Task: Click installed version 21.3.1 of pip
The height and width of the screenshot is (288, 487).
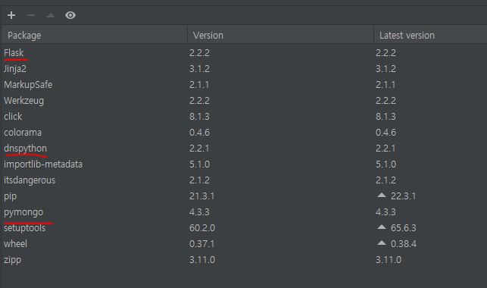Action: (x=202, y=196)
